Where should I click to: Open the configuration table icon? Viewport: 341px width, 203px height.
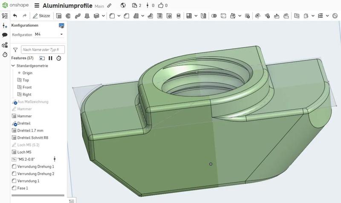61,26
